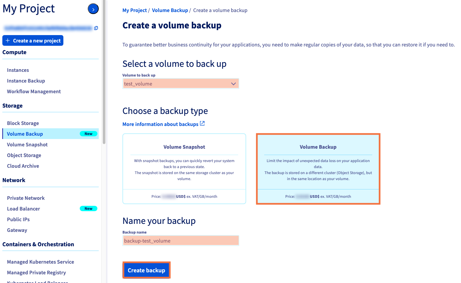
Task: Click the Create a new project button
Action: tap(33, 41)
